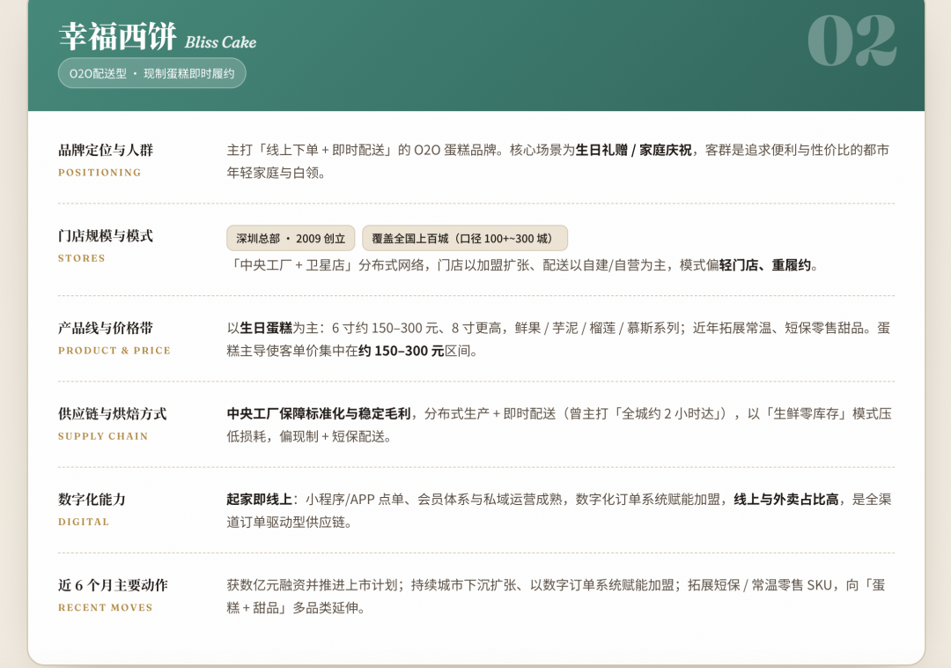This screenshot has width=951, height=668.
Task: Click the 覆盖全国上百城 badge
Action: (465, 239)
